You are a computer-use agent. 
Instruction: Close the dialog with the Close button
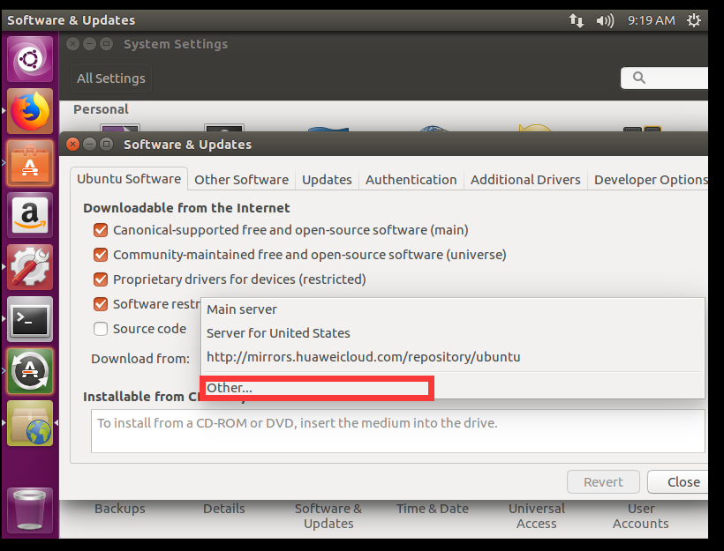[685, 481]
